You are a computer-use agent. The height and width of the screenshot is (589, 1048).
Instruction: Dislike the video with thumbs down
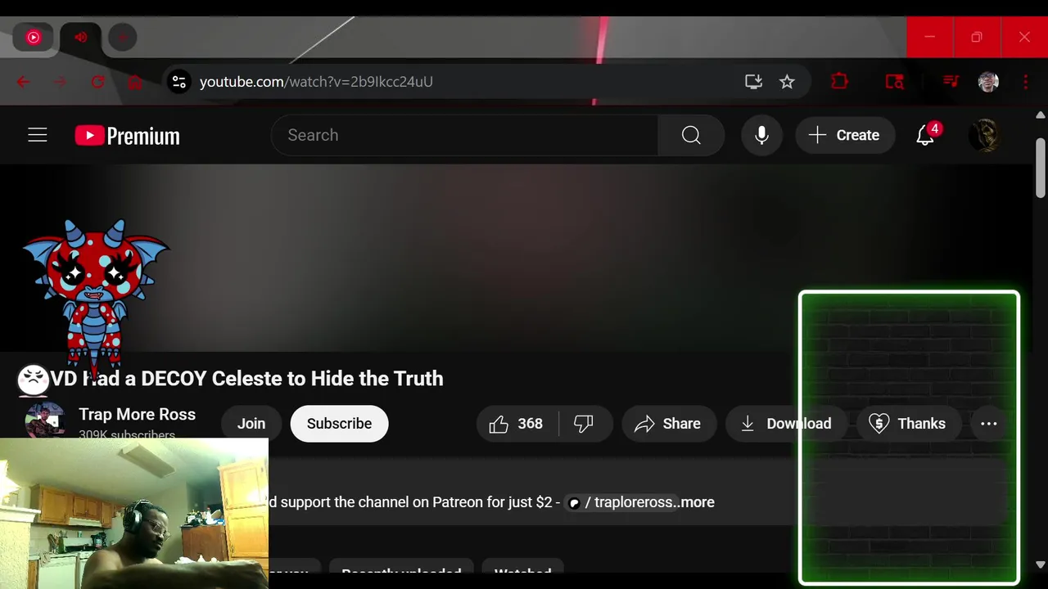pyautogui.click(x=584, y=423)
